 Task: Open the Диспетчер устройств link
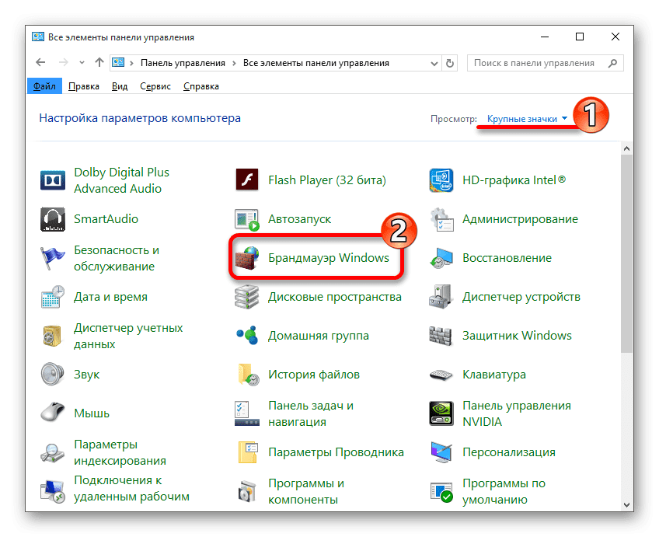click(x=521, y=297)
